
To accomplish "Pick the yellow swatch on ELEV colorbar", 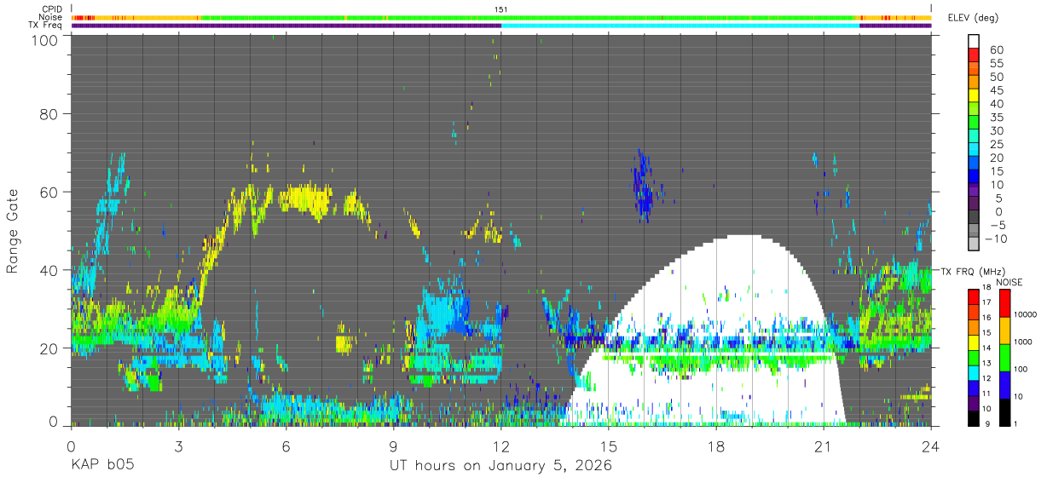I will click(x=974, y=95).
